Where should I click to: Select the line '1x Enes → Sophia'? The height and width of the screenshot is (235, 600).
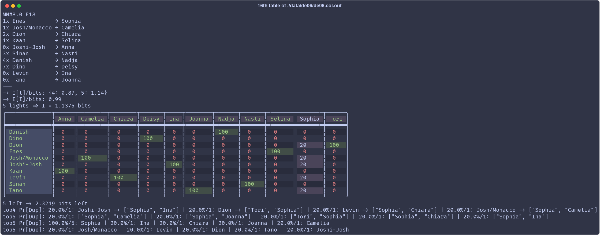42,21
